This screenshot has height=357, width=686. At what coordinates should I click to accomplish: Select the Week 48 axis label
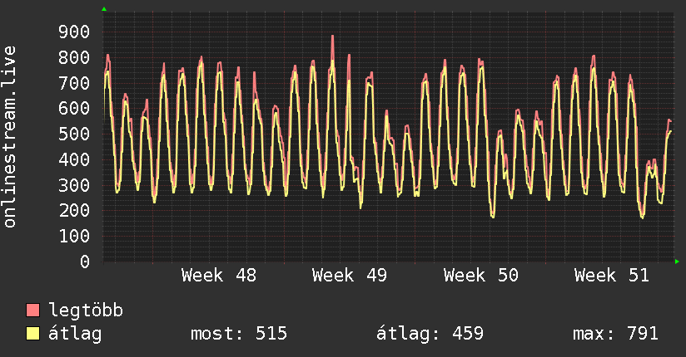pyautogui.click(x=219, y=276)
